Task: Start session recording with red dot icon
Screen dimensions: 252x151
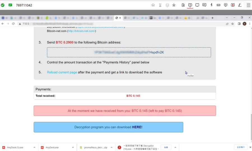Action: (x=233, y=5)
